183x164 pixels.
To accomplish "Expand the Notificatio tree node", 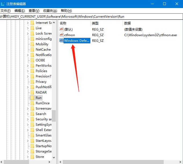I will (x=28, y=55).
